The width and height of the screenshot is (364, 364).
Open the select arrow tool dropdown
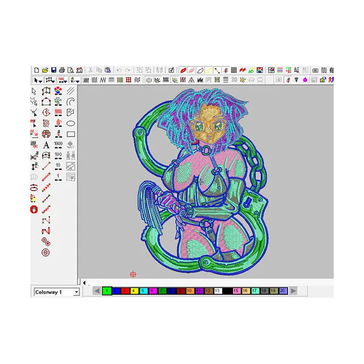point(38,80)
